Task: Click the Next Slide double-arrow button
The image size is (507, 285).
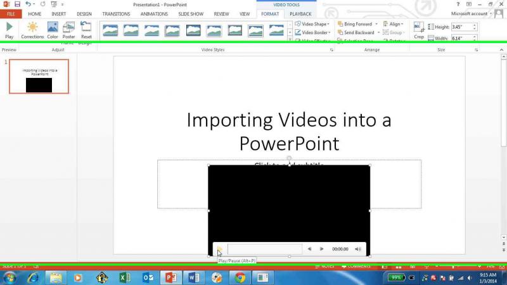Action: [503, 250]
